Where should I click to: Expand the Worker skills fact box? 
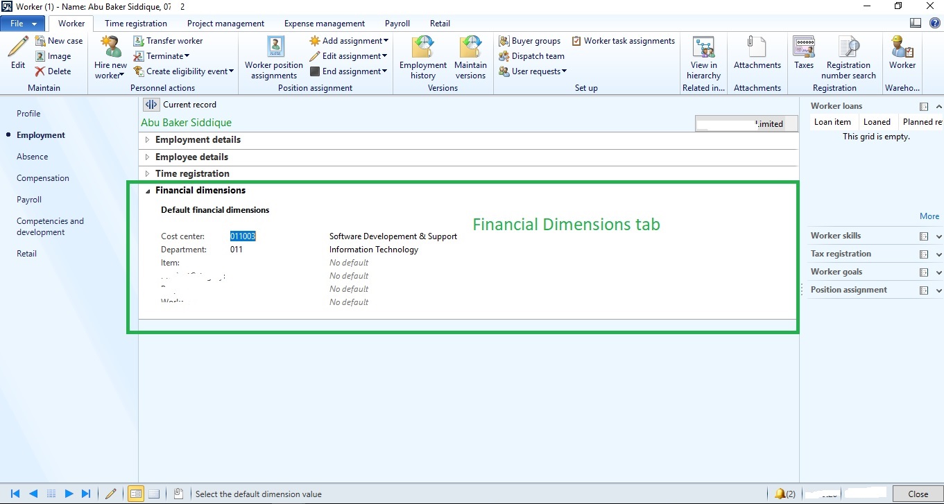click(x=938, y=236)
